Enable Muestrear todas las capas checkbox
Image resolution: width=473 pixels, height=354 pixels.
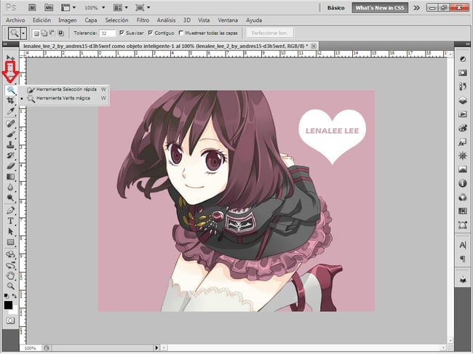[181, 33]
